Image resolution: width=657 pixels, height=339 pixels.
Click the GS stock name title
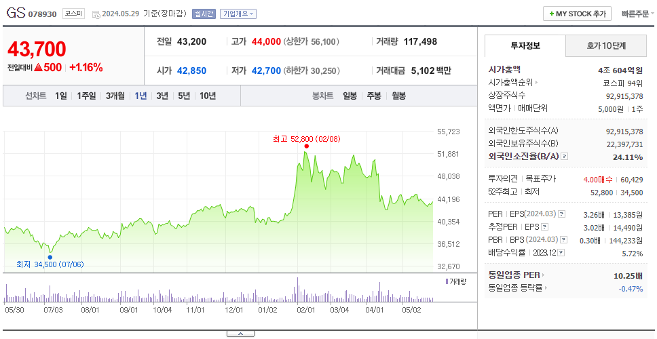point(16,14)
